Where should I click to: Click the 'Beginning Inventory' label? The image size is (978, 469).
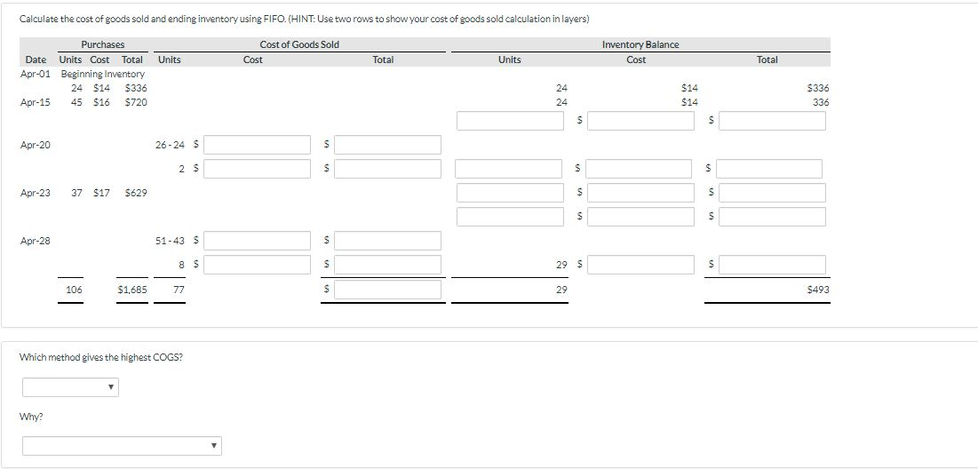coord(103,74)
